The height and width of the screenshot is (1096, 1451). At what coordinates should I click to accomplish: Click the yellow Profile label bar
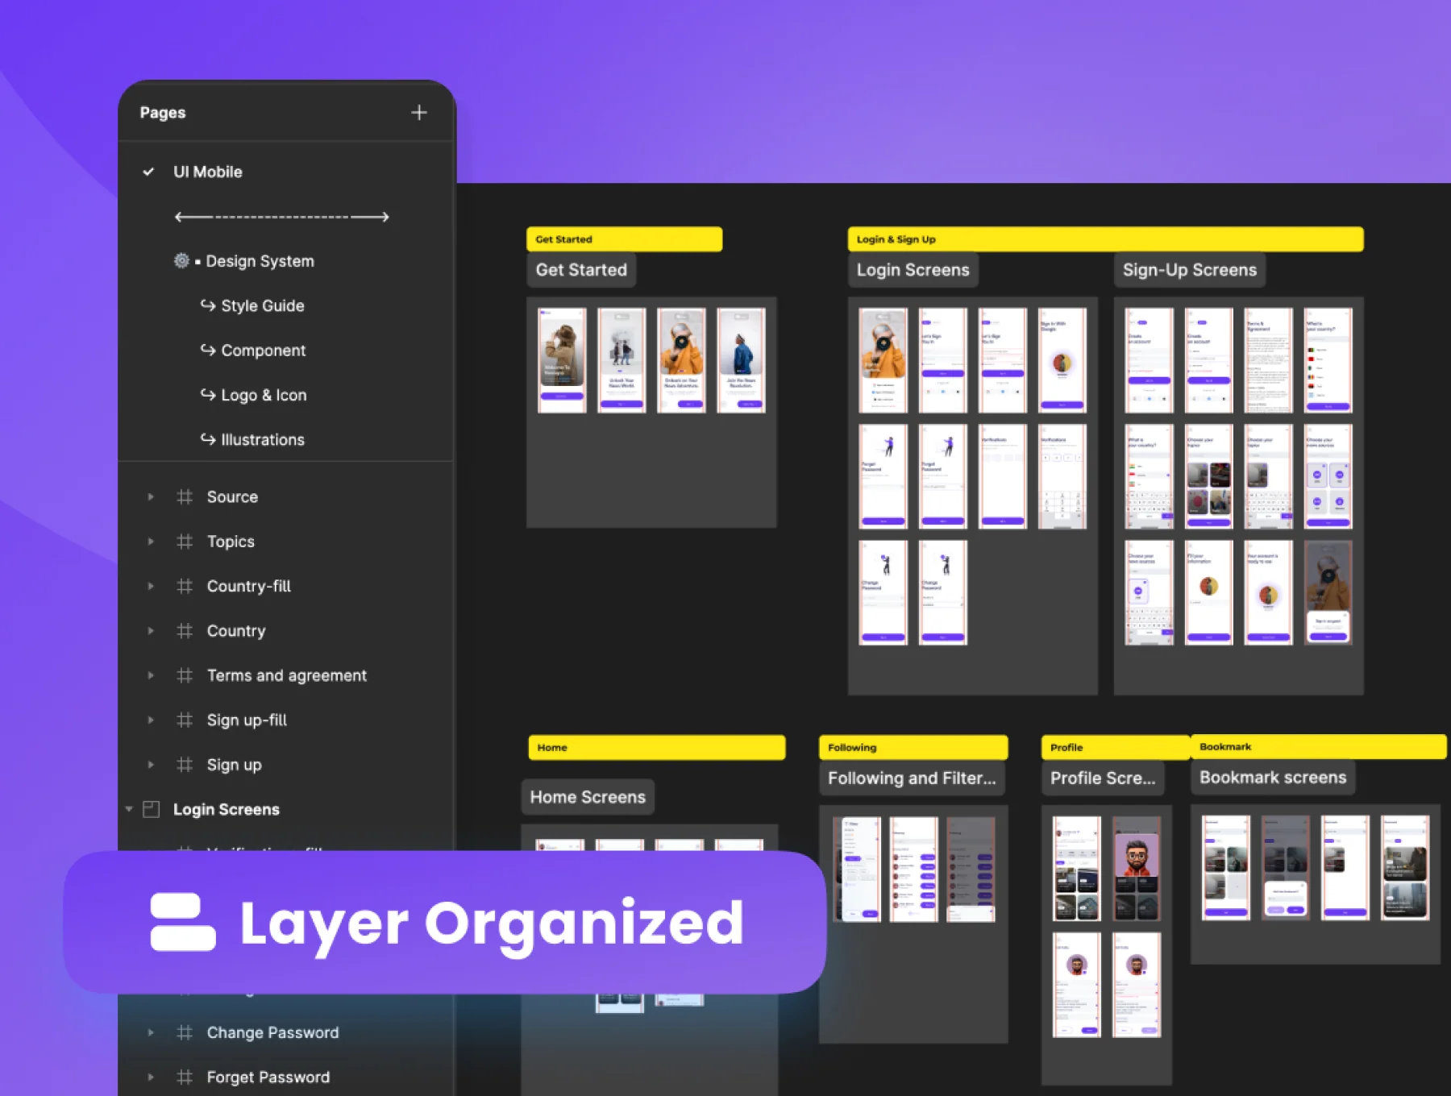(x=1116, y=747)
